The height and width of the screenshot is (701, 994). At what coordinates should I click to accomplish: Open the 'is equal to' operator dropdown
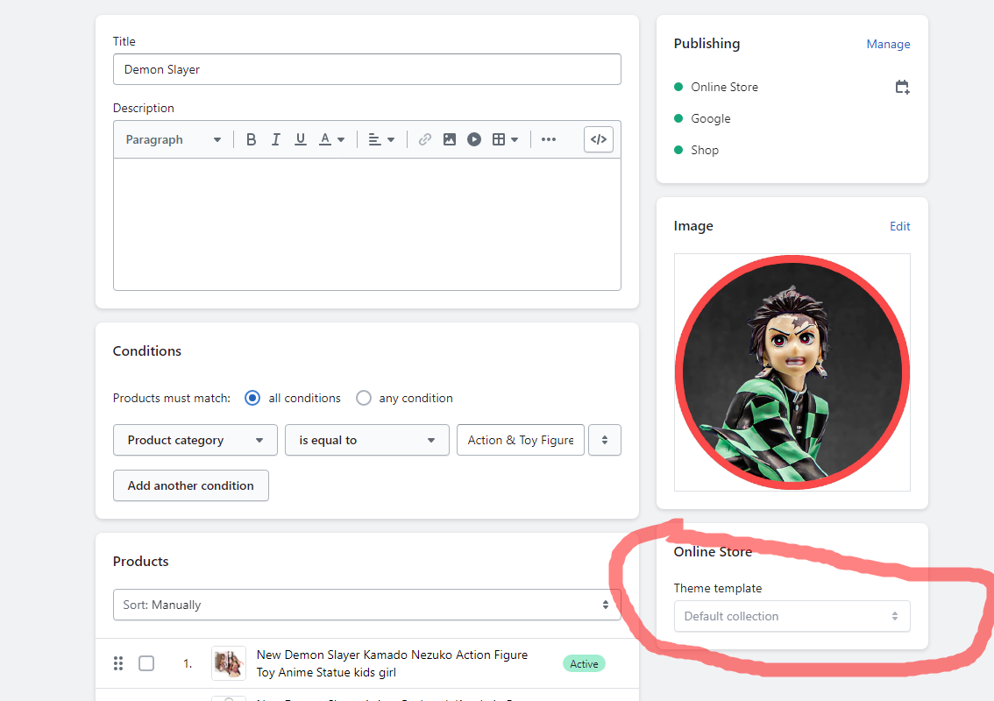(367, 440)
